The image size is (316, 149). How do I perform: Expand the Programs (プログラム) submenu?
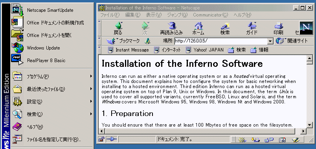(52, 77)
